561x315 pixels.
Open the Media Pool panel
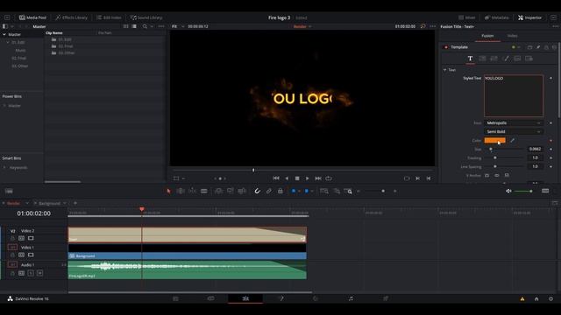[32, 17]
